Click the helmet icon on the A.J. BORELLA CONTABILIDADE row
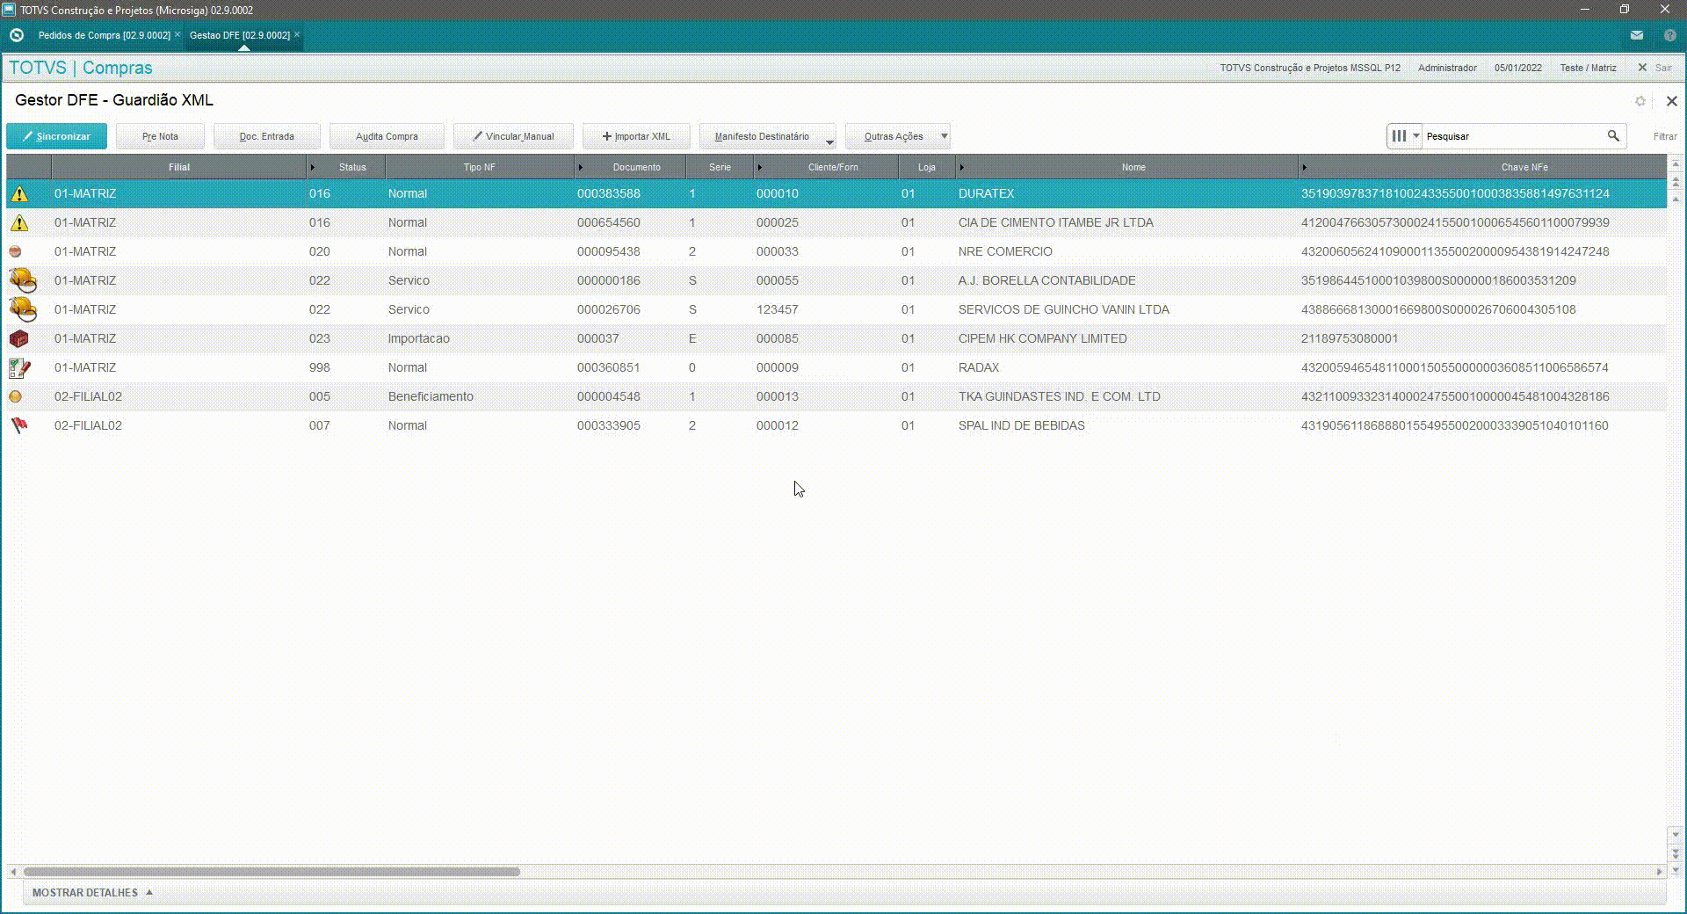The height and width of the screenshot is (914, 1687). (23, 280)
